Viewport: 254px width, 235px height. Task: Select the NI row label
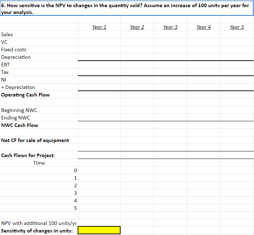pos(4,80)
